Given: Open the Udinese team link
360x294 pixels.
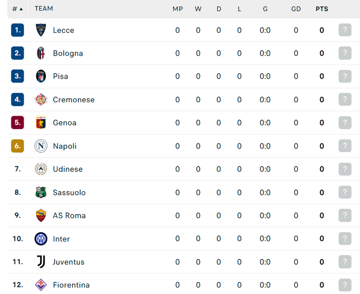Looking at the screenshot, I should (x=68, y=169).
